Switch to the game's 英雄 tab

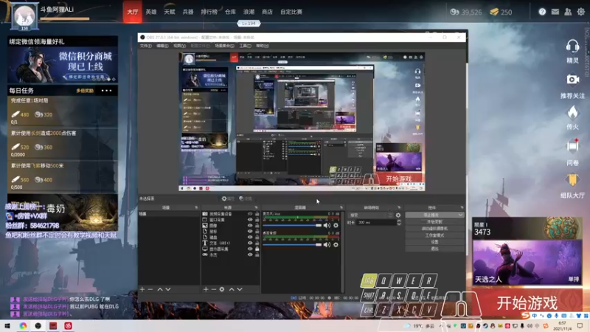(x=151, y=12)
